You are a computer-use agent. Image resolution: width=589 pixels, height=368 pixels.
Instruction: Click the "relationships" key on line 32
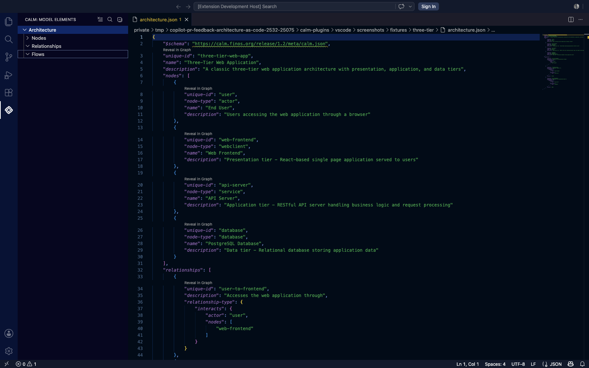(183, 270)
